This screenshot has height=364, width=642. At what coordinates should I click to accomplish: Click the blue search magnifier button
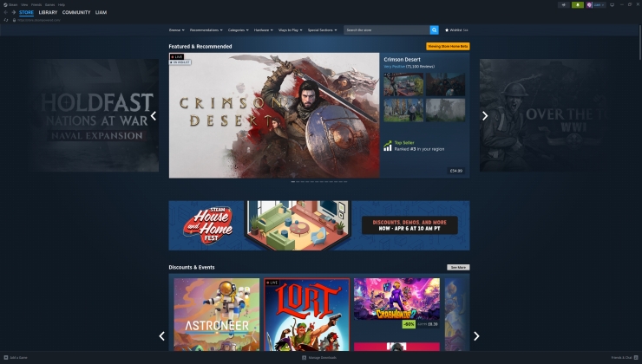click(434, 29)
